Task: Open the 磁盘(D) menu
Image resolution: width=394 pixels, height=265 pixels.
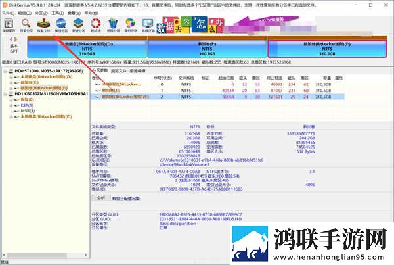Action: pos(25,13)
